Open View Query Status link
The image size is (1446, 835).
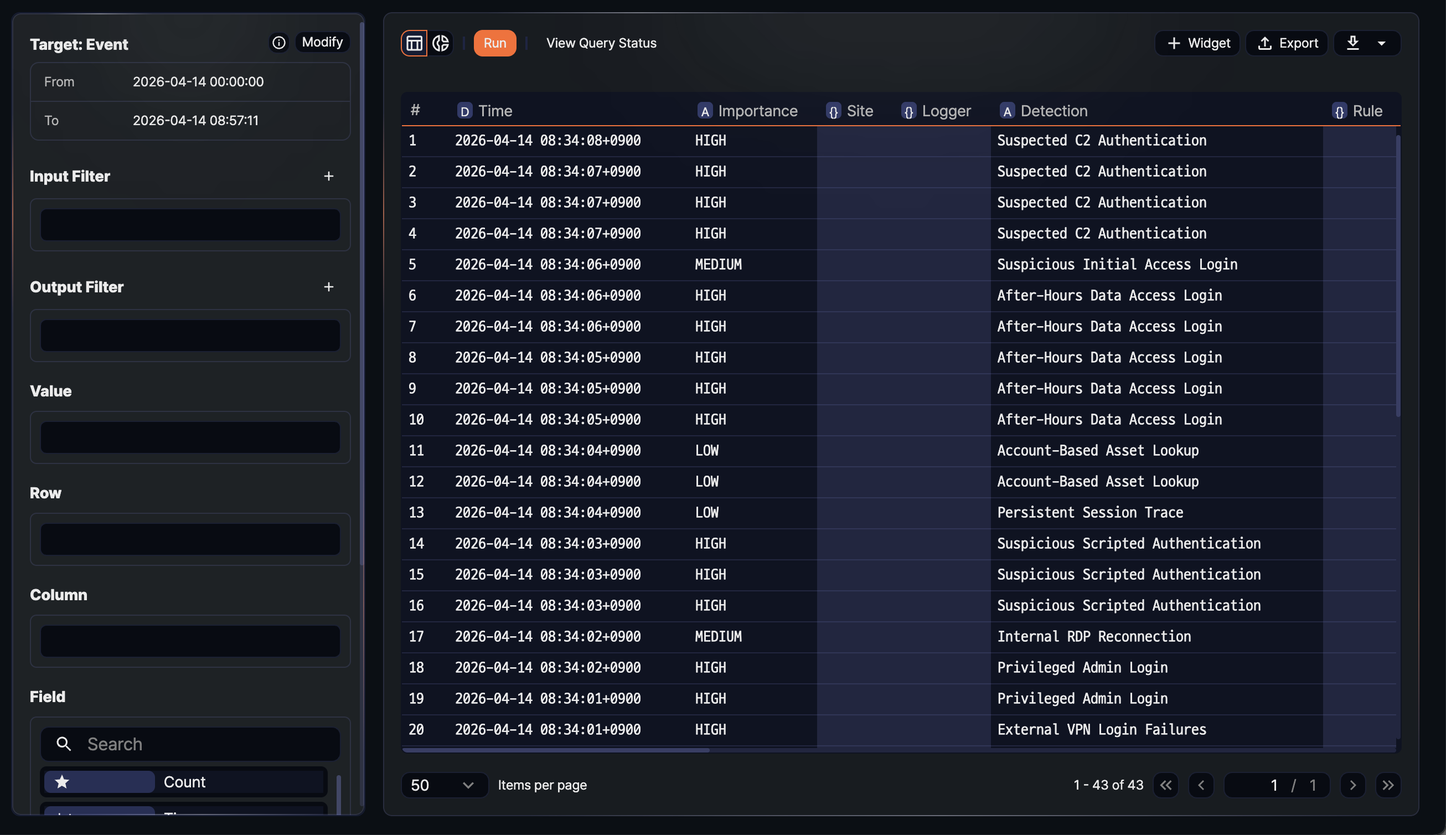(x=601, y=43)
